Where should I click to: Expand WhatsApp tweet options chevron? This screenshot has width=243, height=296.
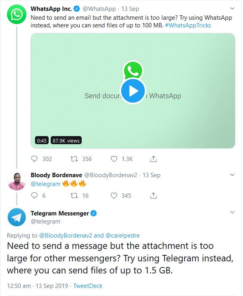[x=232, y=8]
